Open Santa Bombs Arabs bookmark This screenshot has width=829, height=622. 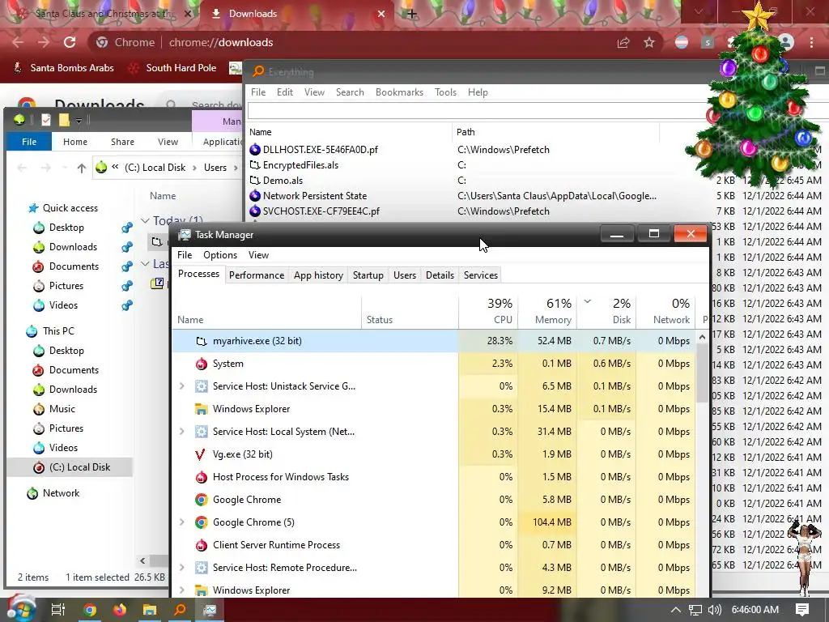[x=63, y=68]
